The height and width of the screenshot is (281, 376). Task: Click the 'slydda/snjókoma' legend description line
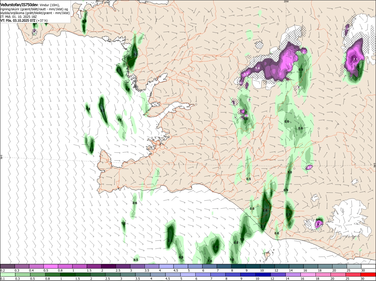35,13
